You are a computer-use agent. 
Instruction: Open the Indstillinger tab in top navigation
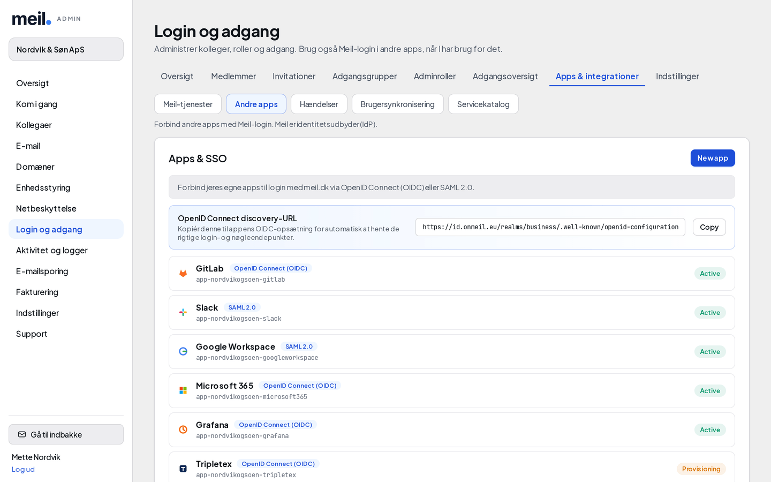point(677,77)
